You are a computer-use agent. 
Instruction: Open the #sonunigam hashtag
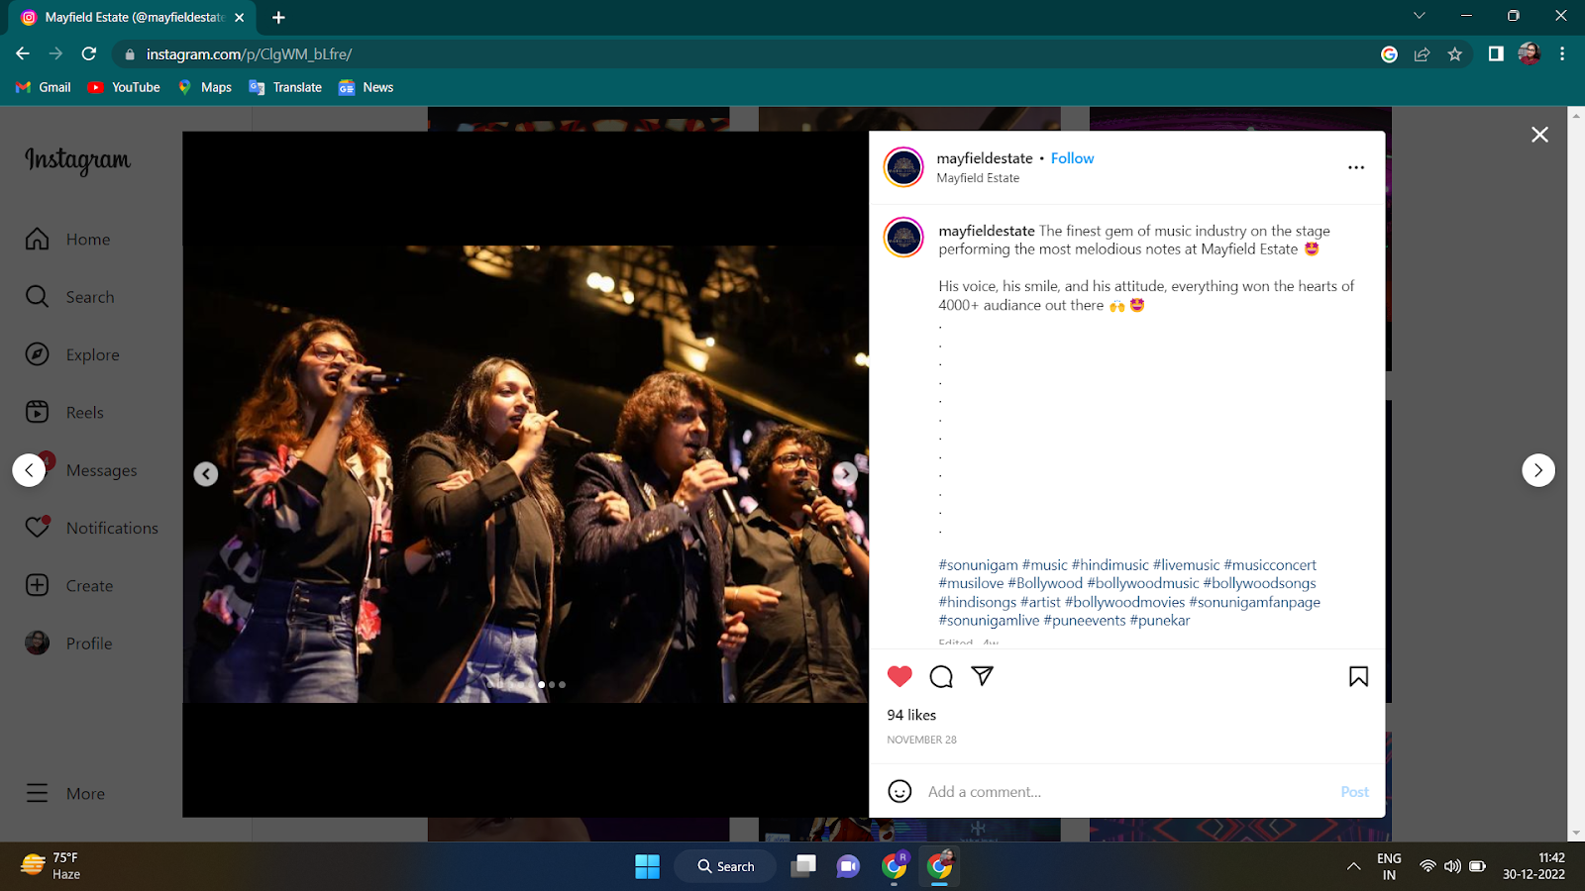pyautogui.click(x=979, y=565)
